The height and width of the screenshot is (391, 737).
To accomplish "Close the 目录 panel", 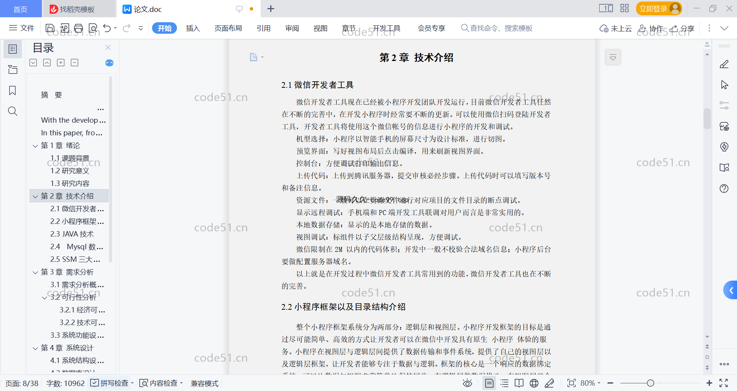I will click(x=108, y=48).
